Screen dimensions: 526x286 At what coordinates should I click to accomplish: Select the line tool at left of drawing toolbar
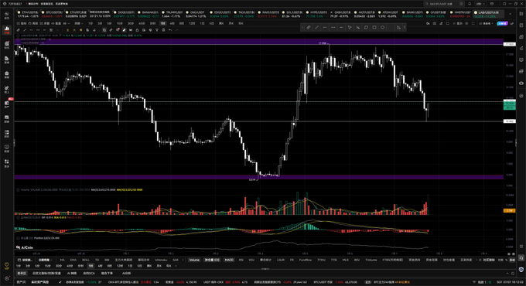pos(25,30)
